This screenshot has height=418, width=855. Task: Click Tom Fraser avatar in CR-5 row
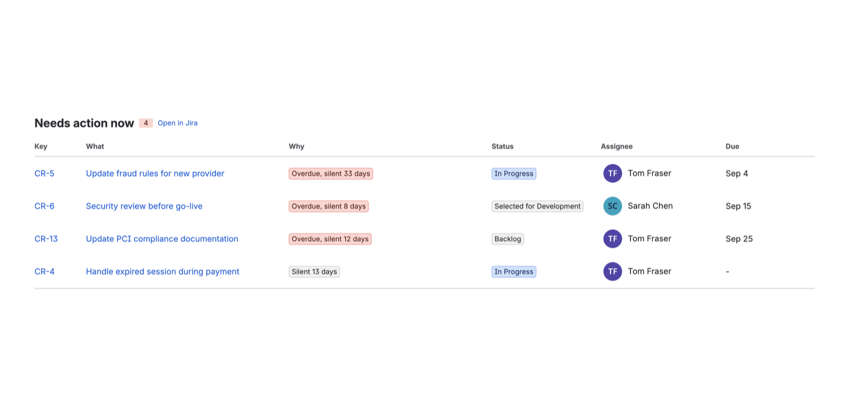point(612,173)
